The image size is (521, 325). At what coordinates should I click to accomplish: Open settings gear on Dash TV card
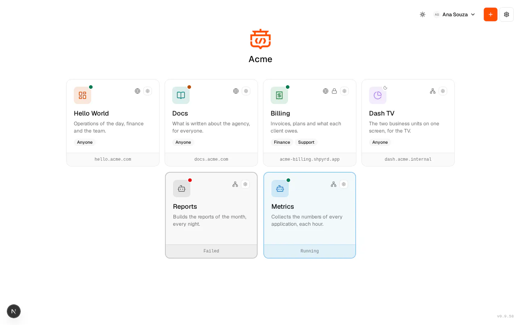(x=443, y=91)
